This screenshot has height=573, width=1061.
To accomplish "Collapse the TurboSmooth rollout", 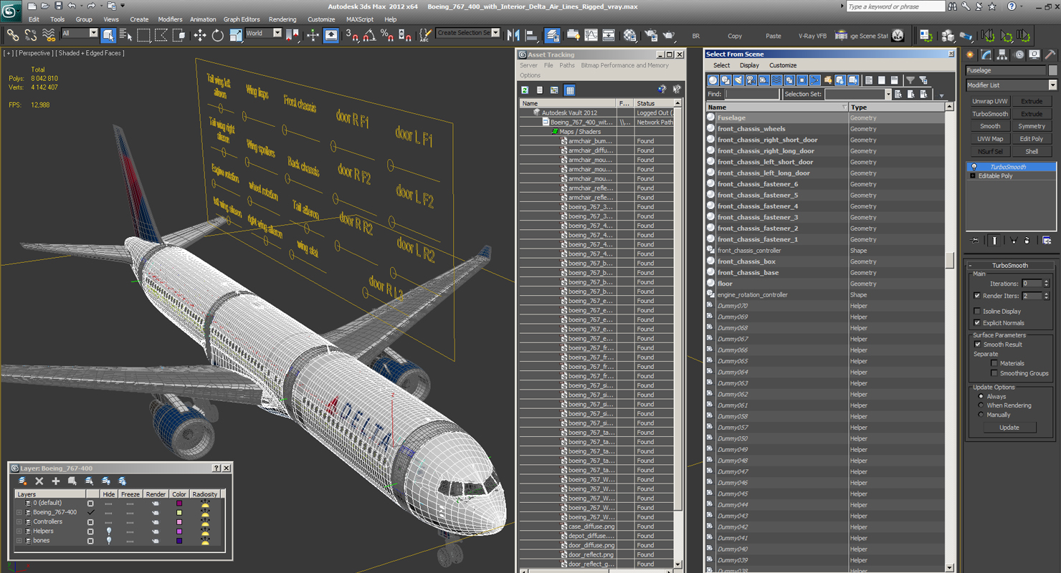I will [x=1010, y=265].
